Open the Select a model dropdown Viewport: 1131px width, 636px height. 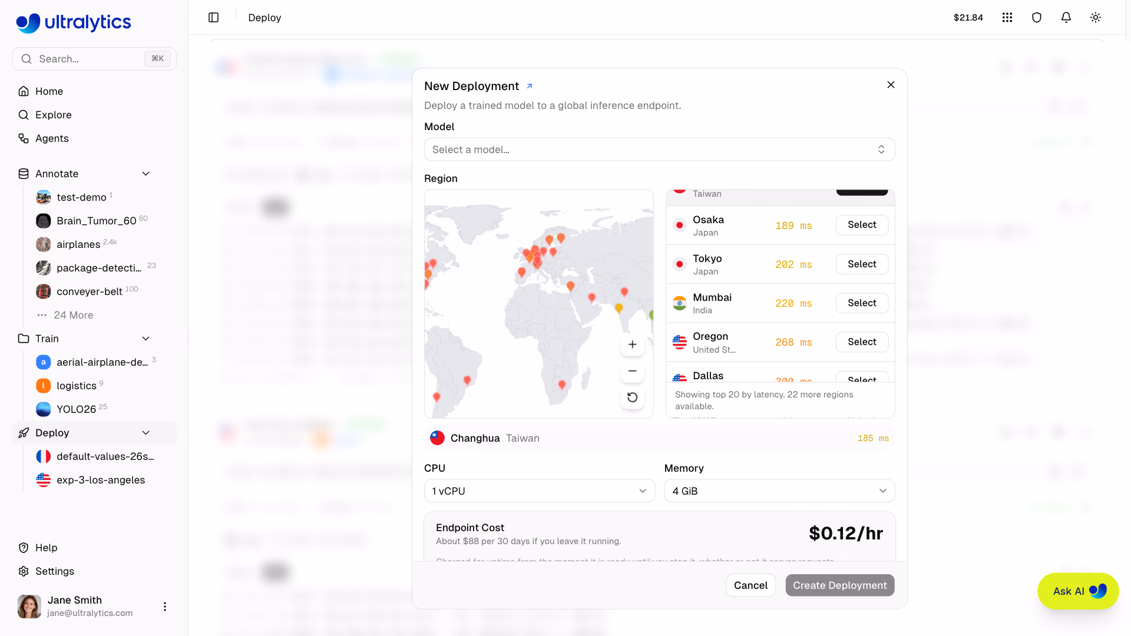pos(659,150)
